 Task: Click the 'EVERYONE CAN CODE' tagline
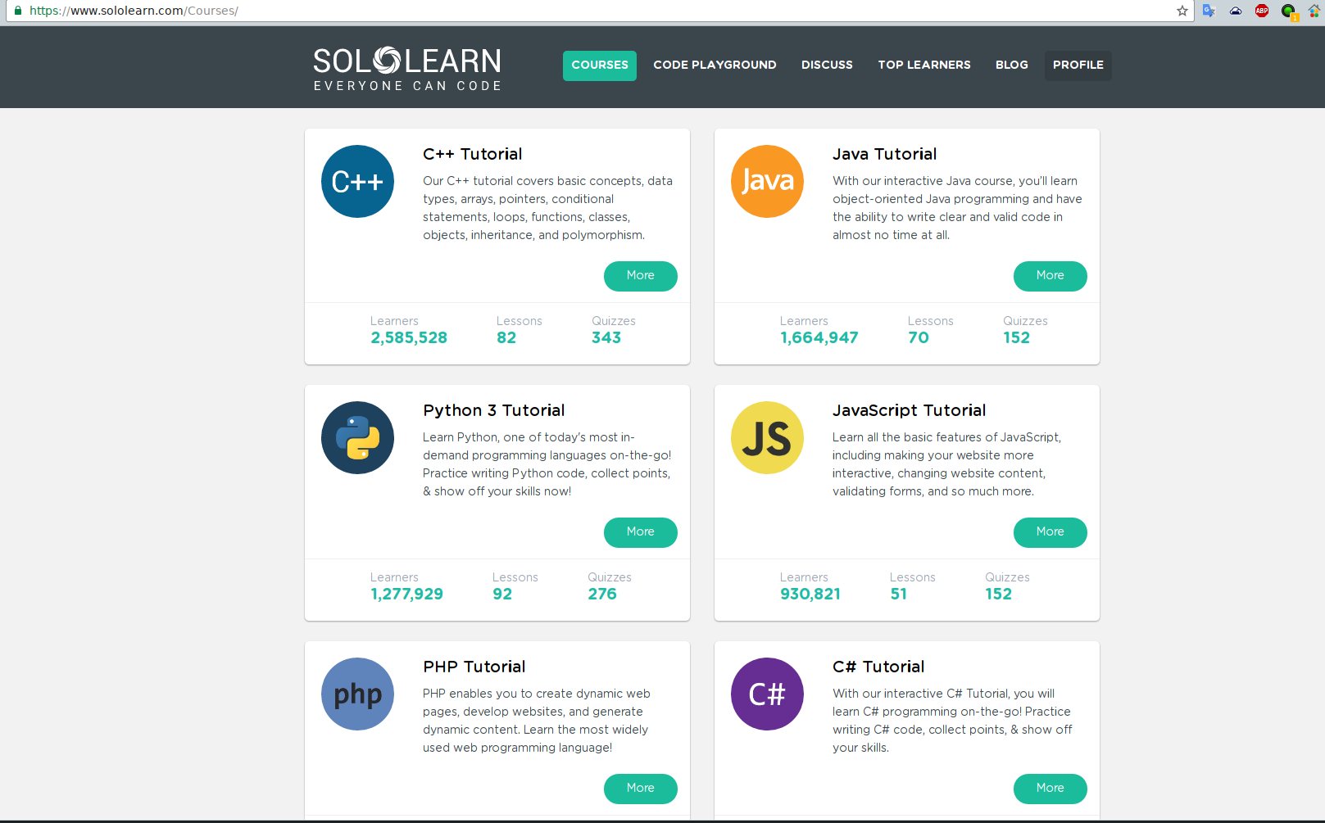coord(407,86)
